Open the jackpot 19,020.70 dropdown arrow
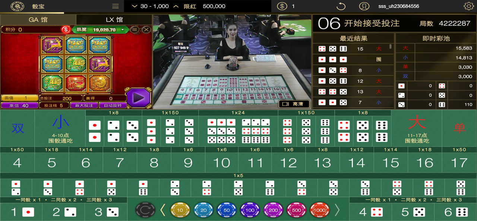 (123, 30)
